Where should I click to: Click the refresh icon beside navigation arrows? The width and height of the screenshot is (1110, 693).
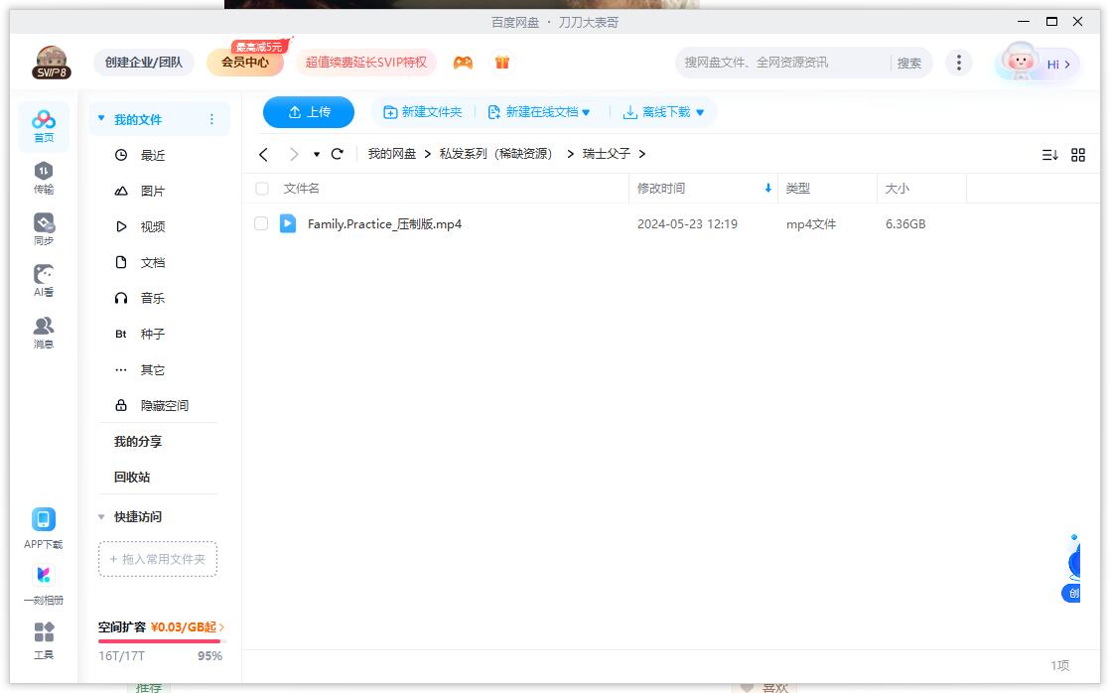[x=338, y=154]
